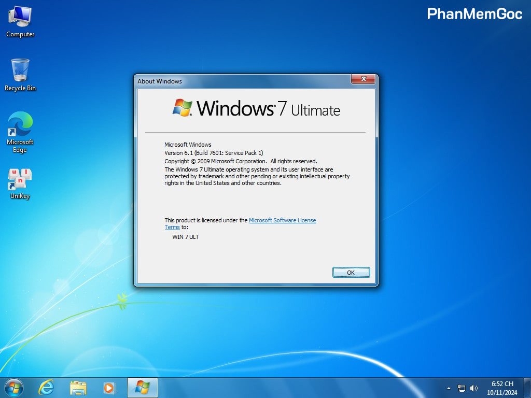
Task: Click the Windows 7 Ultimate logo banner
Action: tap(256, 108)
